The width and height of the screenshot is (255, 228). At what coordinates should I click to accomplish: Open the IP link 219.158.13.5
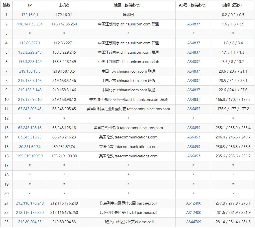(x=30, y=71)
